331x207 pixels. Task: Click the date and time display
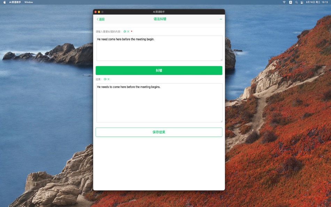[x=317, y=2]
